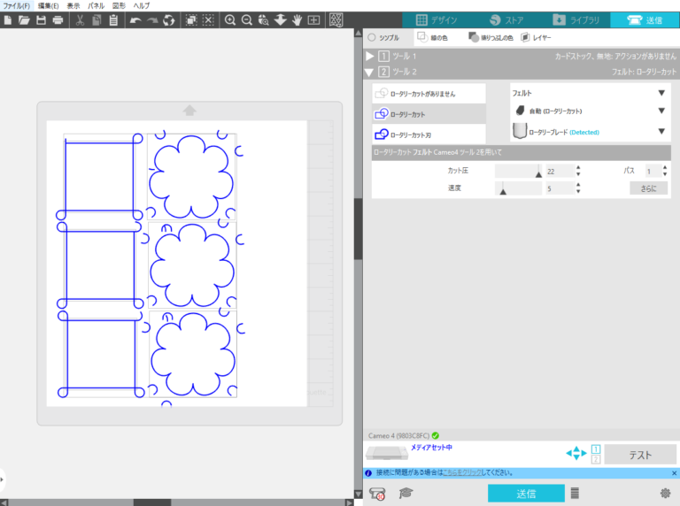
Task: Switch to the ライブラリ tab
Action: point(576,20)
